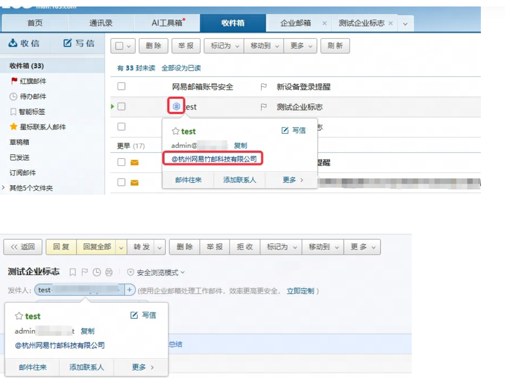Open 待办邮件 clock folder

click(28, 96)
